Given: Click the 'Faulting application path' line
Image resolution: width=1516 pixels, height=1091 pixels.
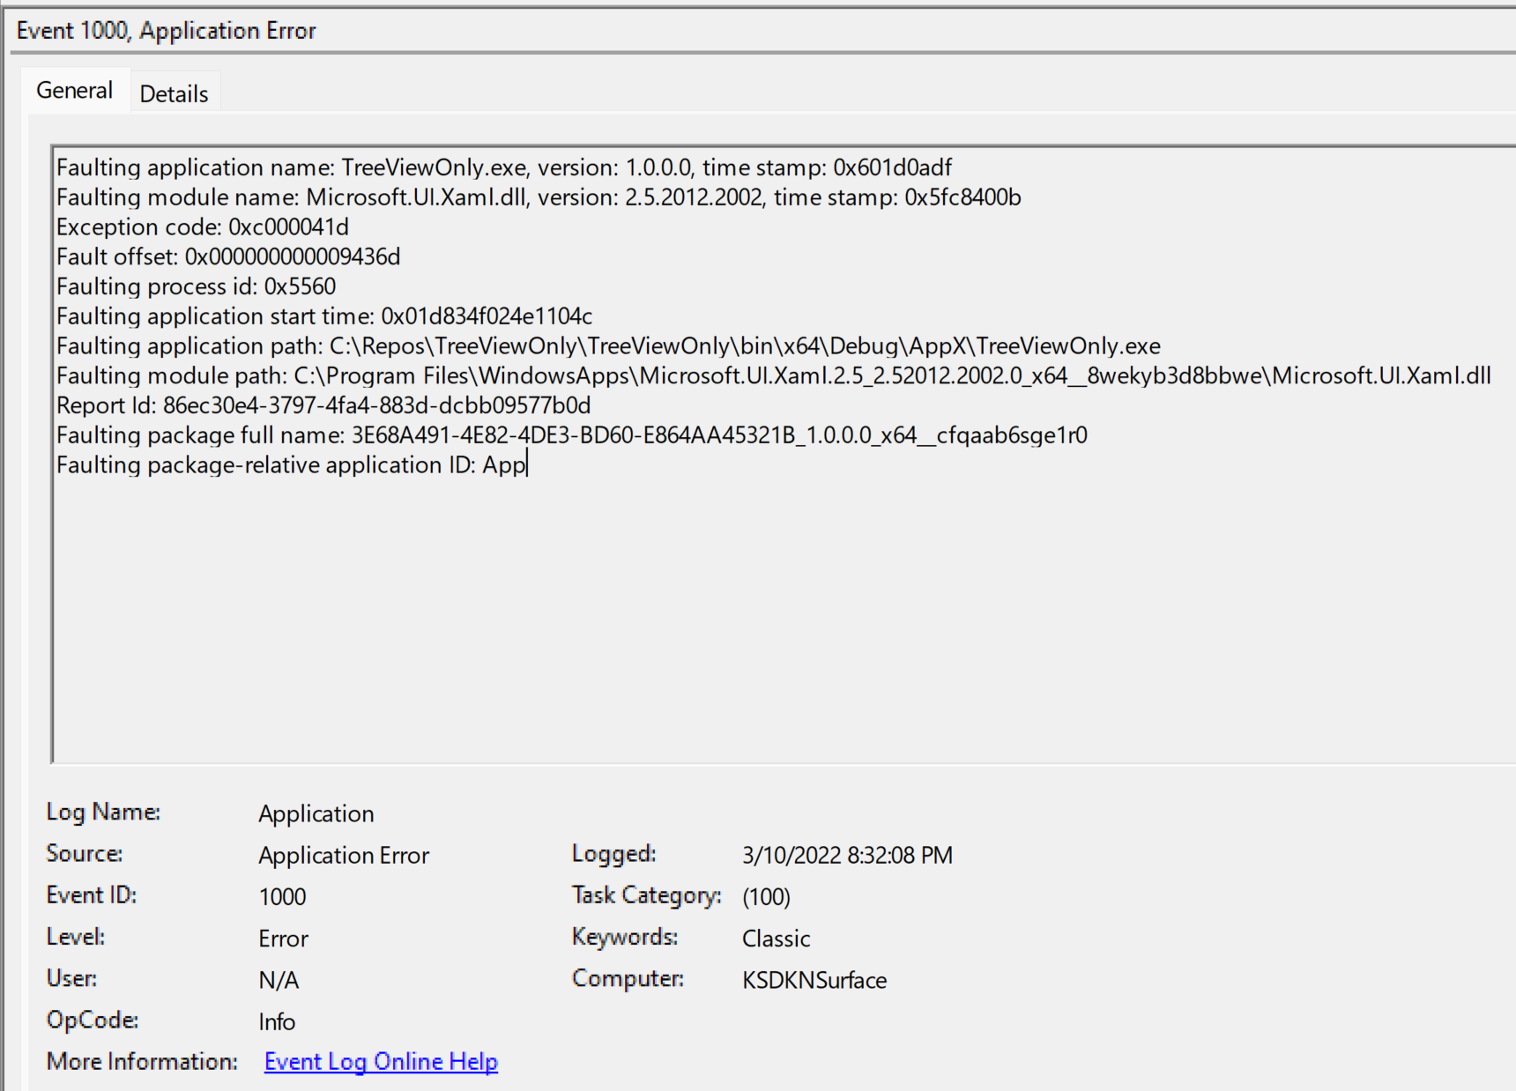Looking at the screenshot, I should pyautogui.click(x=608, y=346).
